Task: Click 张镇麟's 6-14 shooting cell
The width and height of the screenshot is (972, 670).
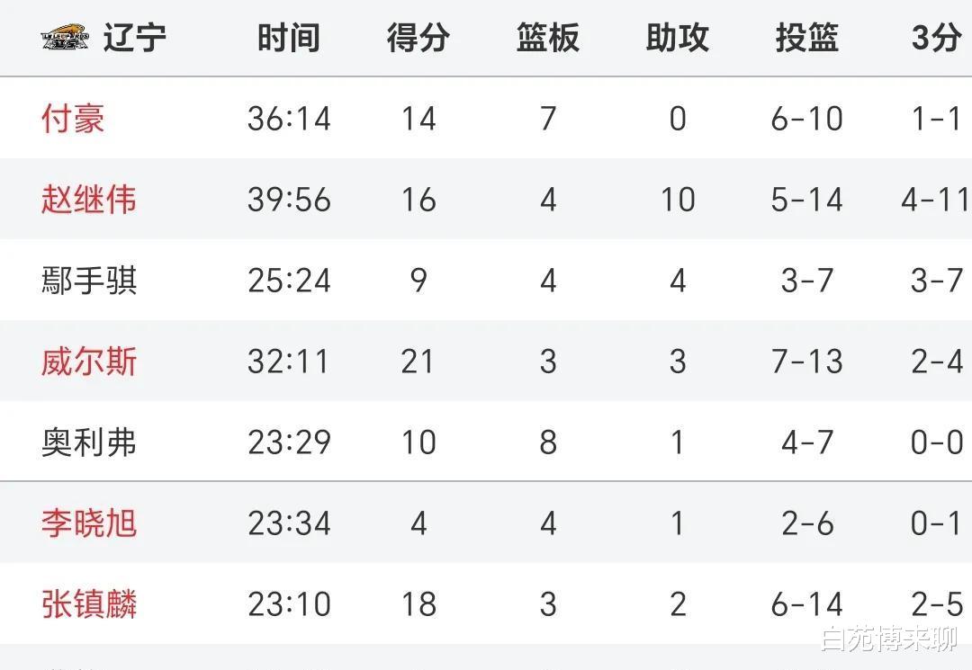Action: coord(807,603)
